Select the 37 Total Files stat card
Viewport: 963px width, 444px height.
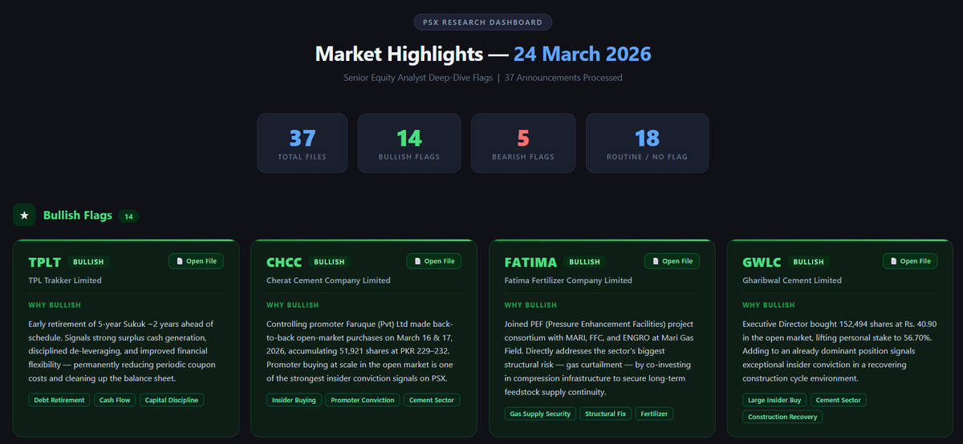click(302, 143)
